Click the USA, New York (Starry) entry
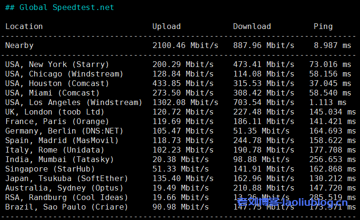Viewport: 360px width, 220px height. pyautogui.click(x=57, y=65)
